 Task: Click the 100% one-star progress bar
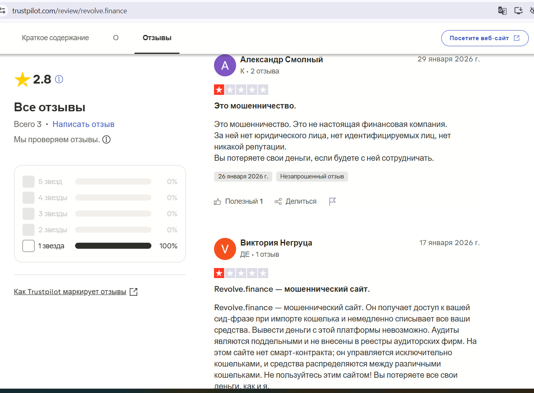coord(113,246)
